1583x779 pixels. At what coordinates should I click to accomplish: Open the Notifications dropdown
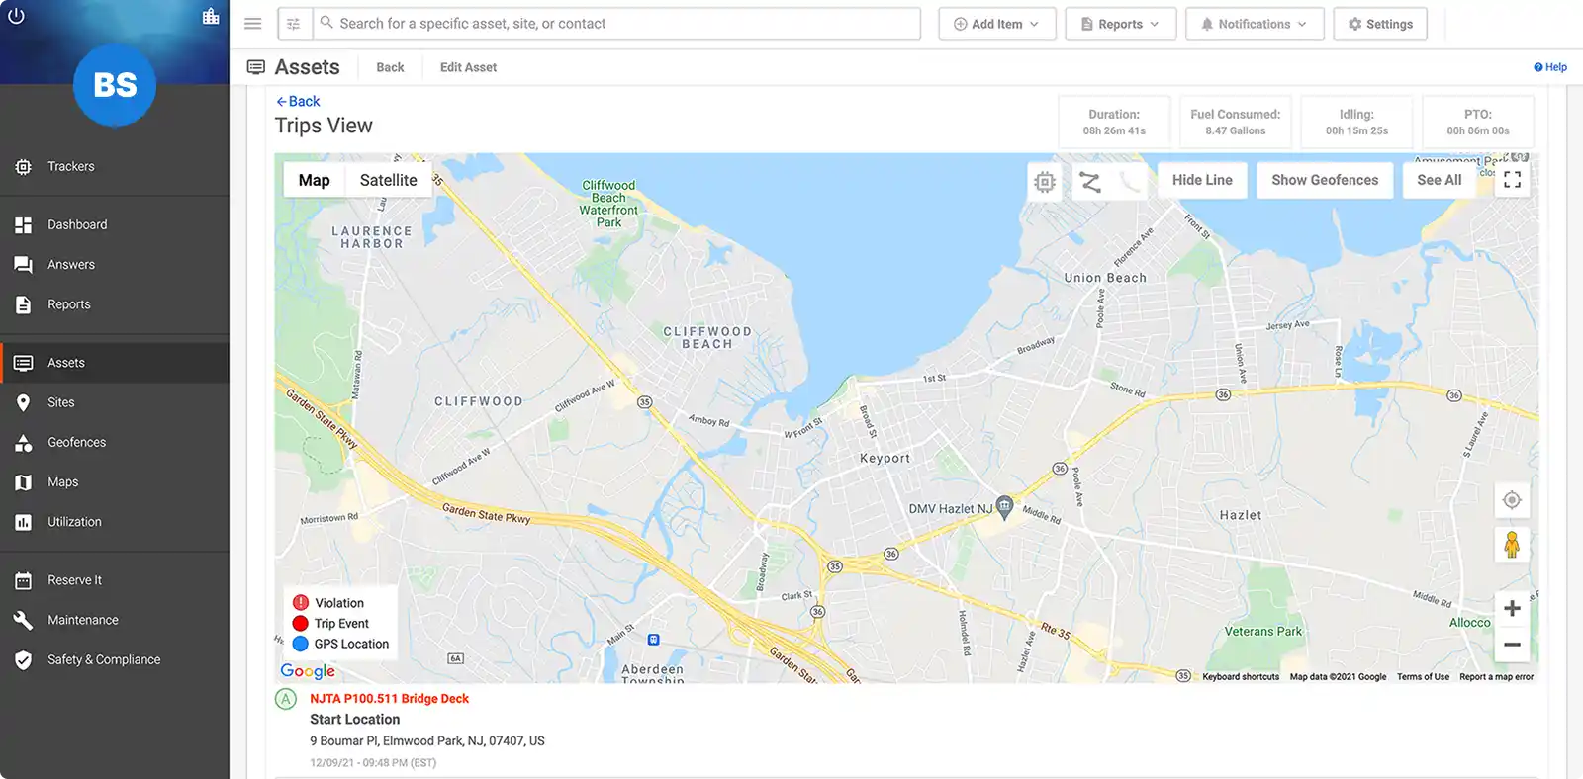click(x=1254, y=24)
